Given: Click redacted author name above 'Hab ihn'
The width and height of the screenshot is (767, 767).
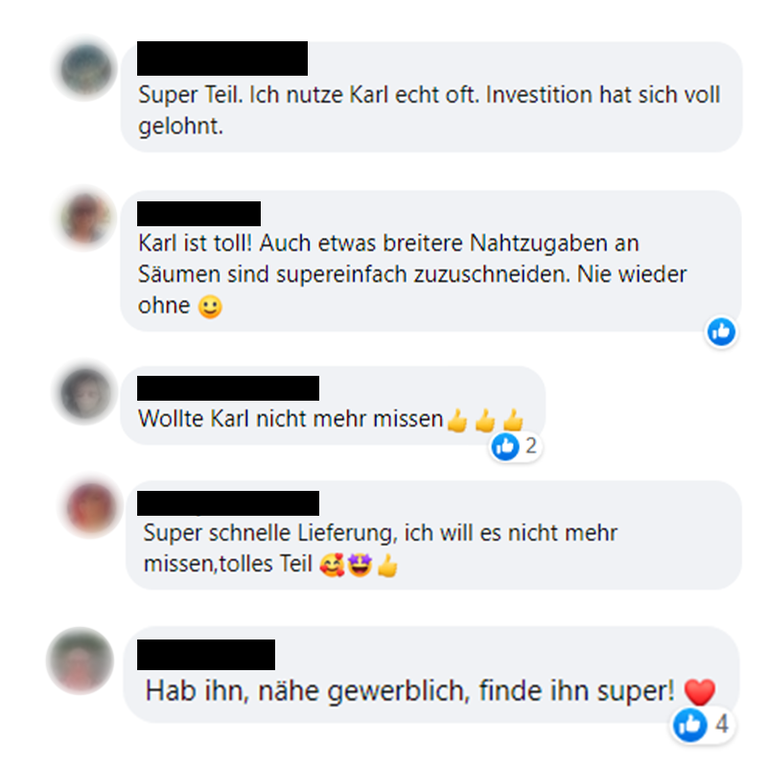Looking at the screenshot, I should tap(206, 655).
